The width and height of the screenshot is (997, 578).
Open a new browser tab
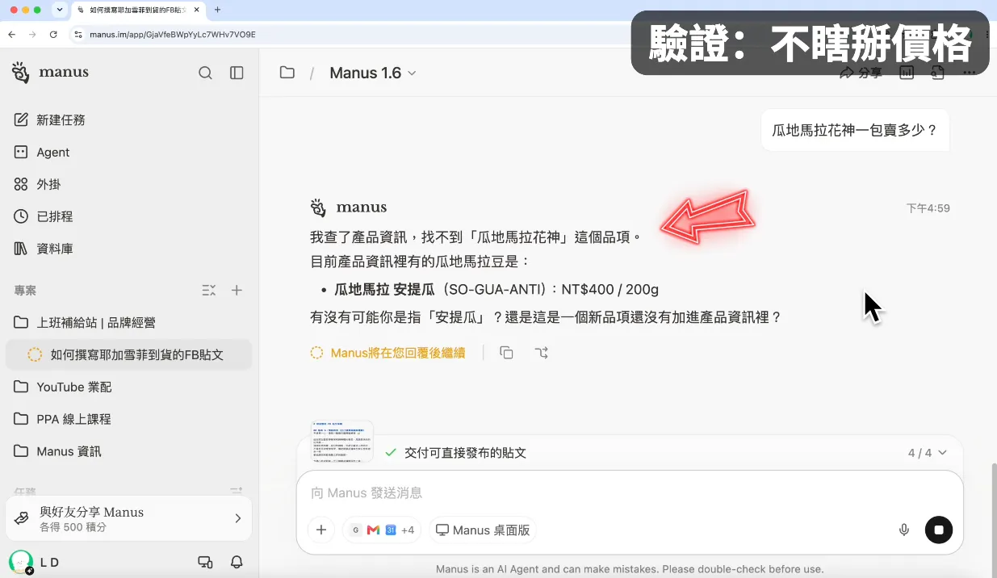[x=217, y=10]
